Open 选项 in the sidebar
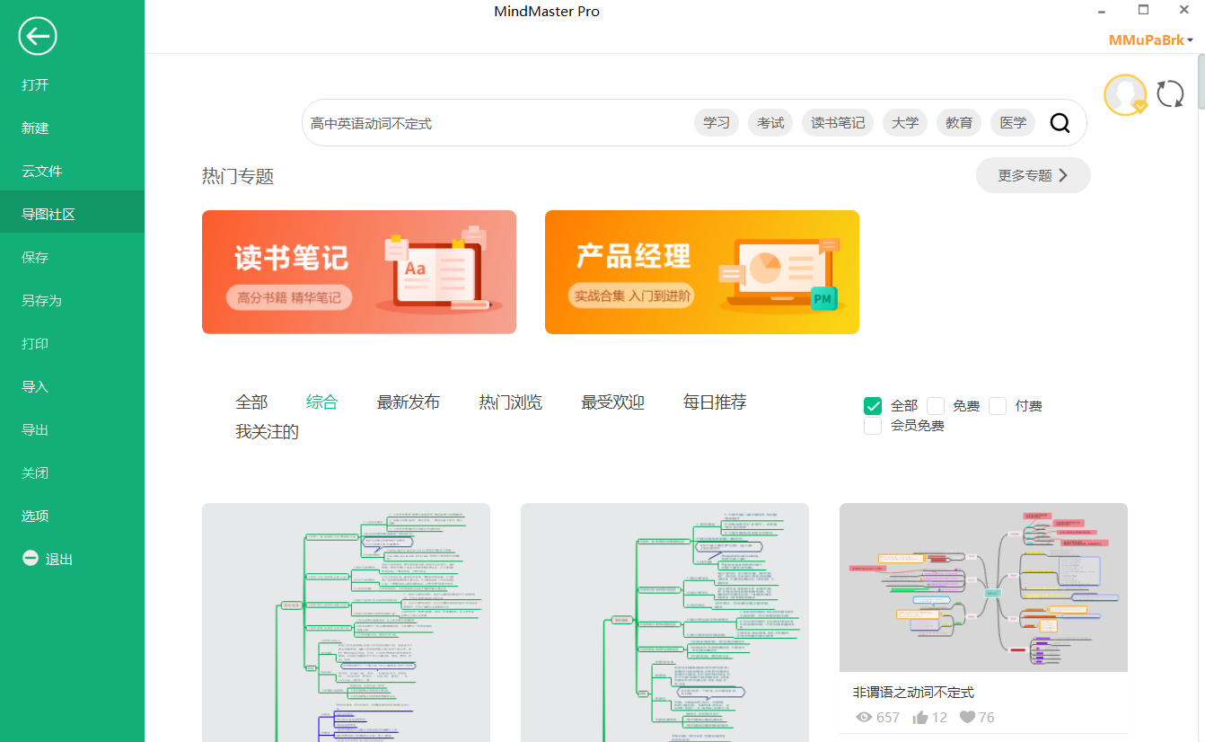Viewport: 1205px width, 742px height. [72, 517]
